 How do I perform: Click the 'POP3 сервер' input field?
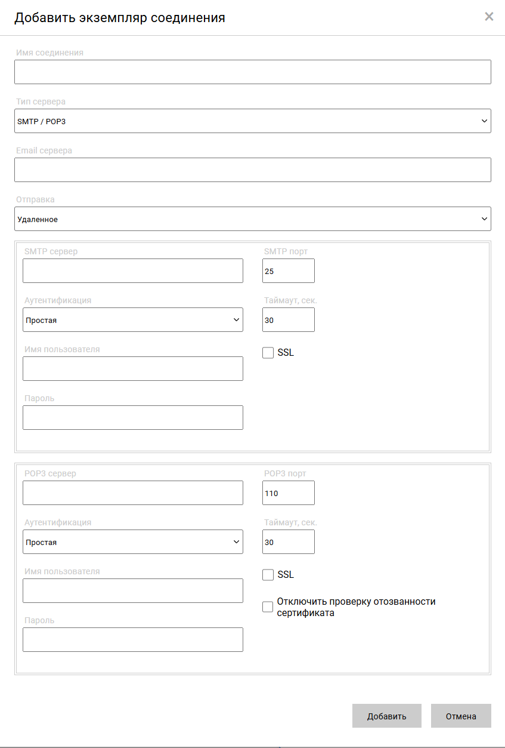(x=132, y=492)
